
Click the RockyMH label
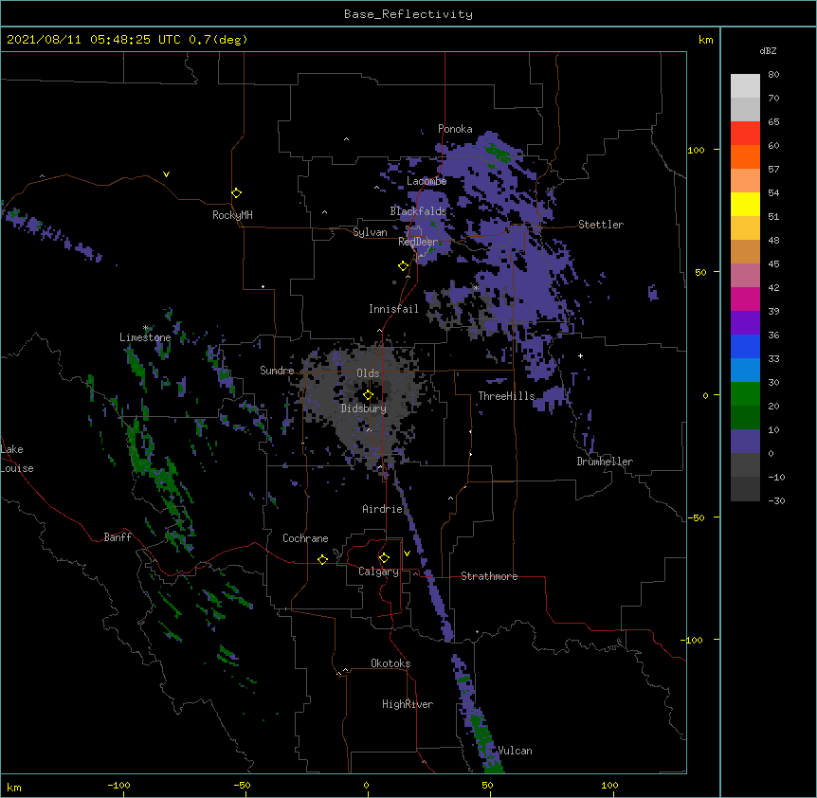point(232,215)
